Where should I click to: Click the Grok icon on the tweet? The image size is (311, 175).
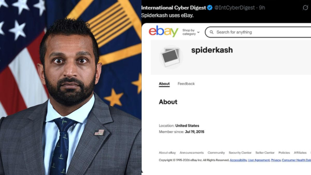click(x=305, y=8)
